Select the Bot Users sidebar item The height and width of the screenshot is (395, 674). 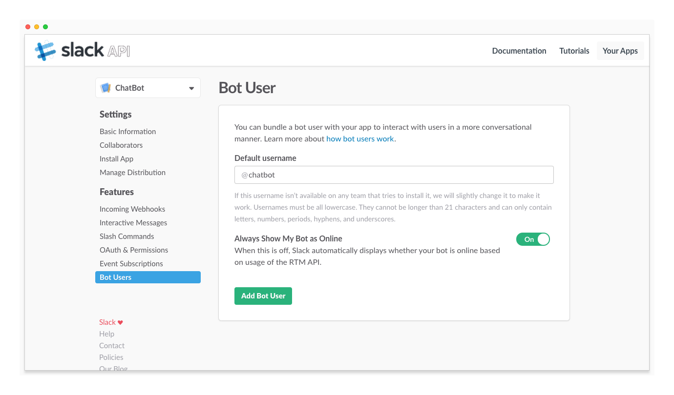148,277
